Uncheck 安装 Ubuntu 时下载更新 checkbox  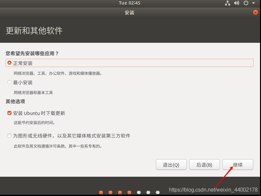(x=9, y=113)
